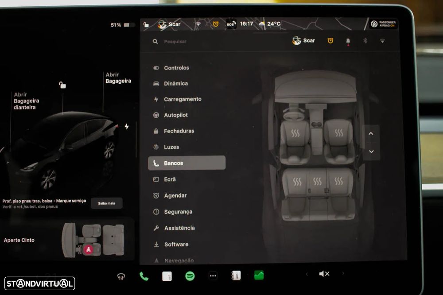Tap the car icon beside Dinâmica

pos(156,84)
